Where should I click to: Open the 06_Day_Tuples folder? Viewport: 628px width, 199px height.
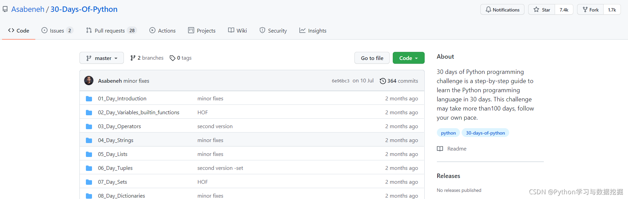pos(115,168)
